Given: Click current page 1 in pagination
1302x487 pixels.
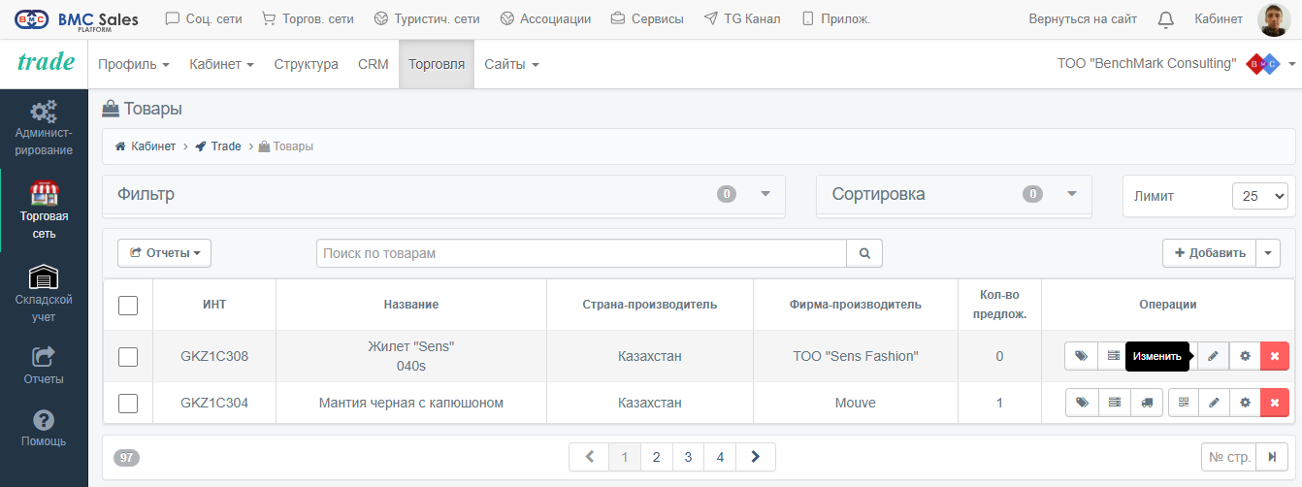Looking at the screenshot, I should point(625,457).
